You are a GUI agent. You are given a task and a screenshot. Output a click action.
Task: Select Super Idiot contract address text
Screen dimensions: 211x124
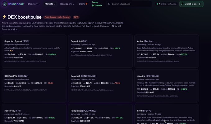pos(91,55)
